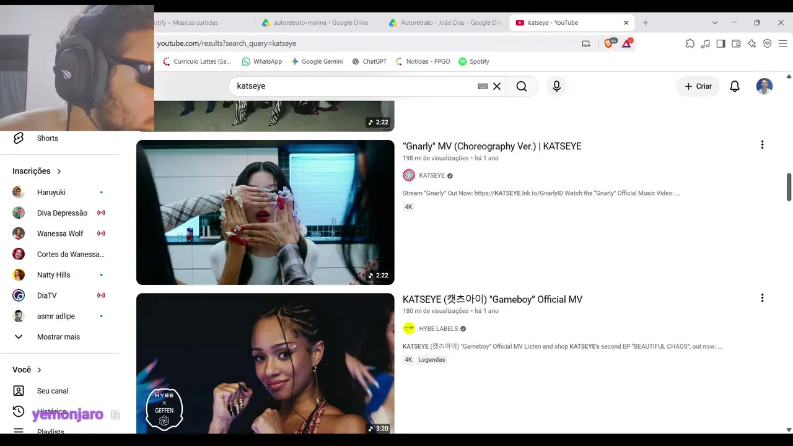Viewport: 793px width, 446px height.
Task: Open the account avatar menu
Action: tap(765, 86)
